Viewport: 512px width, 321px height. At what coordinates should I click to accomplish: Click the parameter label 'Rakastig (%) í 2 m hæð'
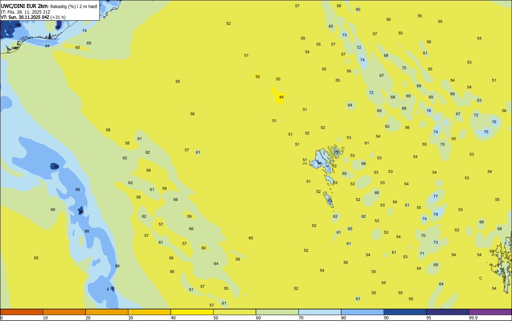tap(74, 6)
